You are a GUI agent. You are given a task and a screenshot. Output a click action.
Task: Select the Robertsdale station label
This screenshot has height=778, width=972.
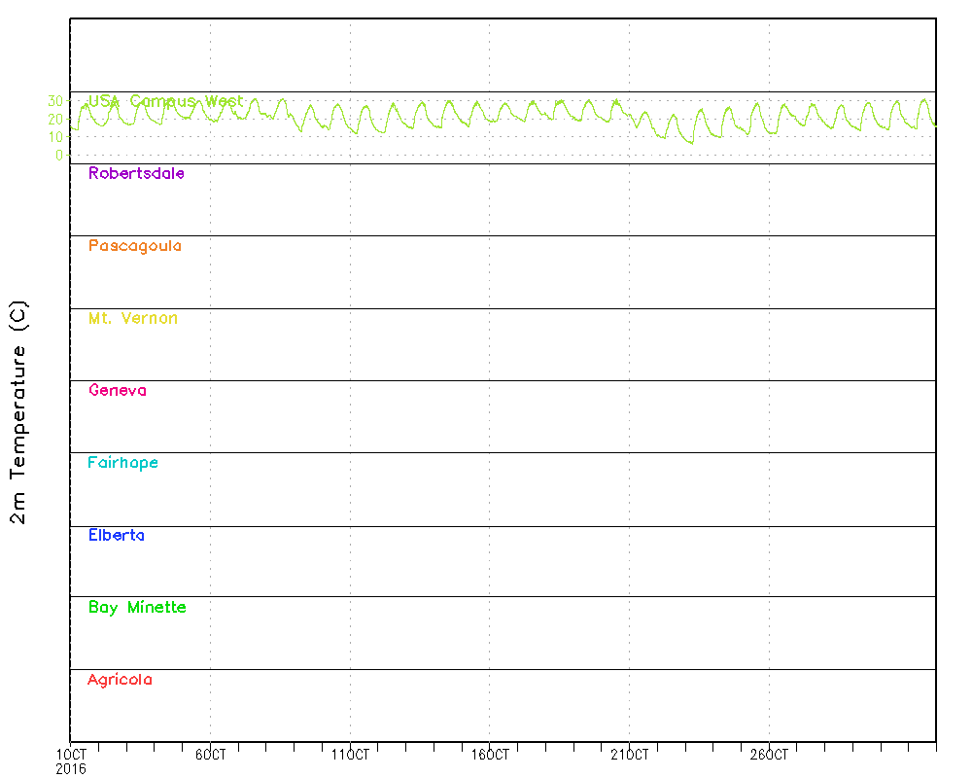tap(136, 174)
